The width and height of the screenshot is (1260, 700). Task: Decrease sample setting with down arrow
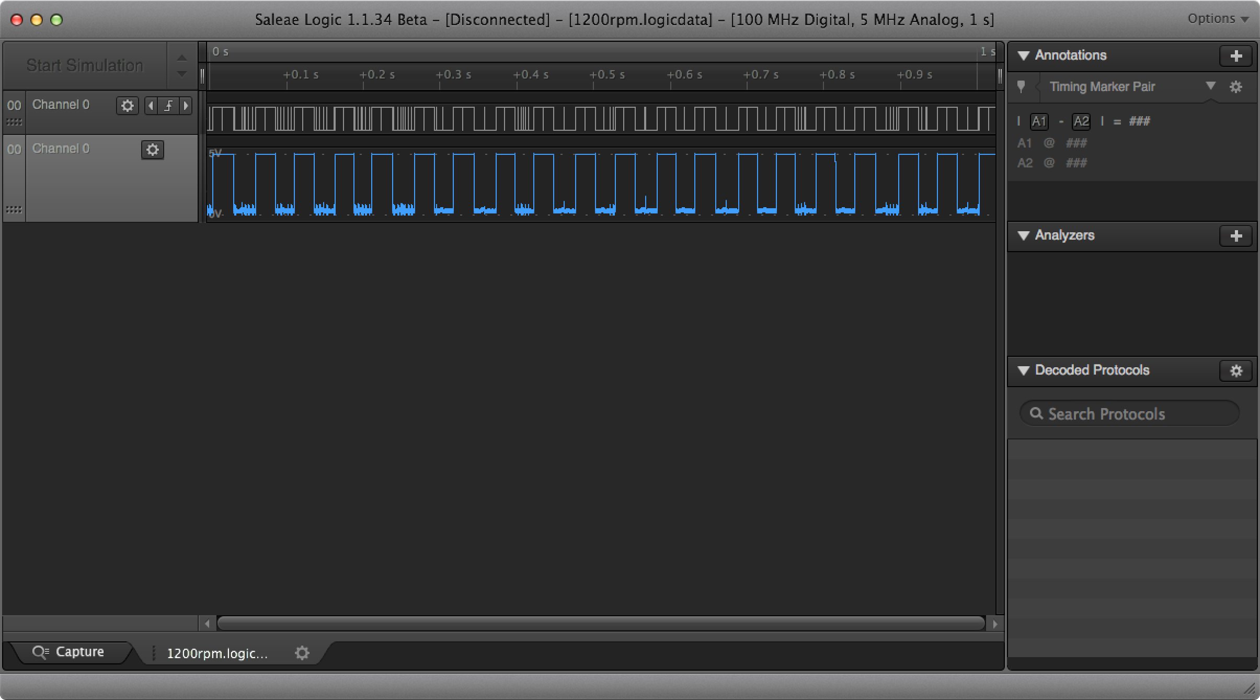pyautogui.click(x=181, y=74)
